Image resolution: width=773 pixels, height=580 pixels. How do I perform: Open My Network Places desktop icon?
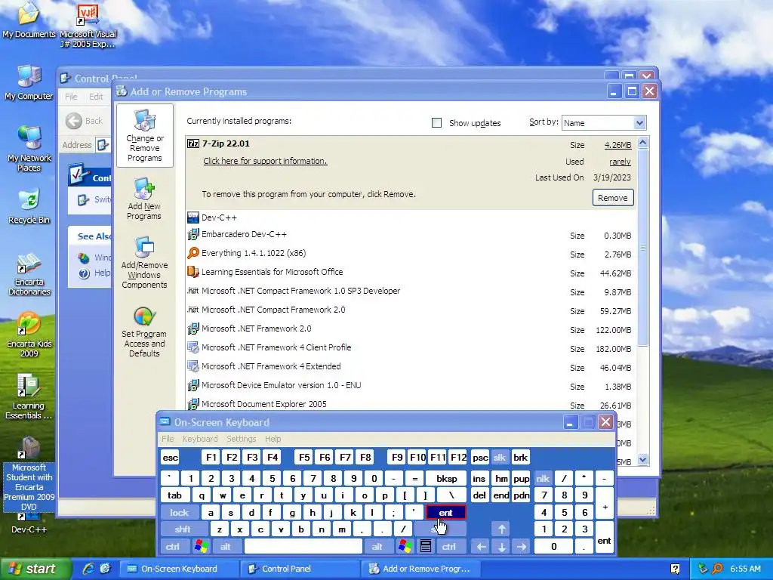(x=29, y=149)
